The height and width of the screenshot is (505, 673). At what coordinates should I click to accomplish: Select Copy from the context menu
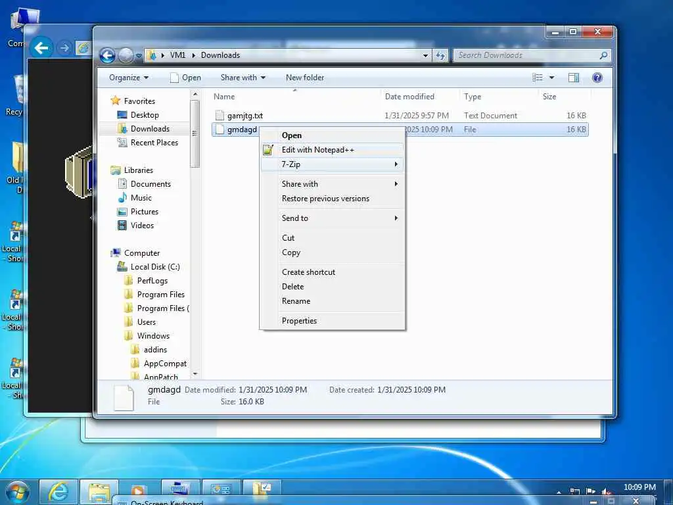pyautogui.click(x=291, y=252)
